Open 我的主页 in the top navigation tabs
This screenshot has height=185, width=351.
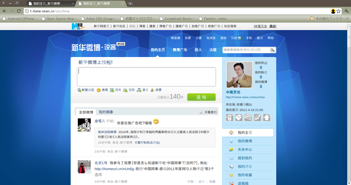[x=158, y=50]
